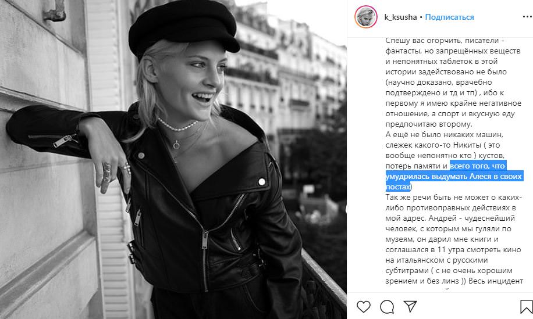
Task: Save the post using the bookmark icon
Action: 526,306
